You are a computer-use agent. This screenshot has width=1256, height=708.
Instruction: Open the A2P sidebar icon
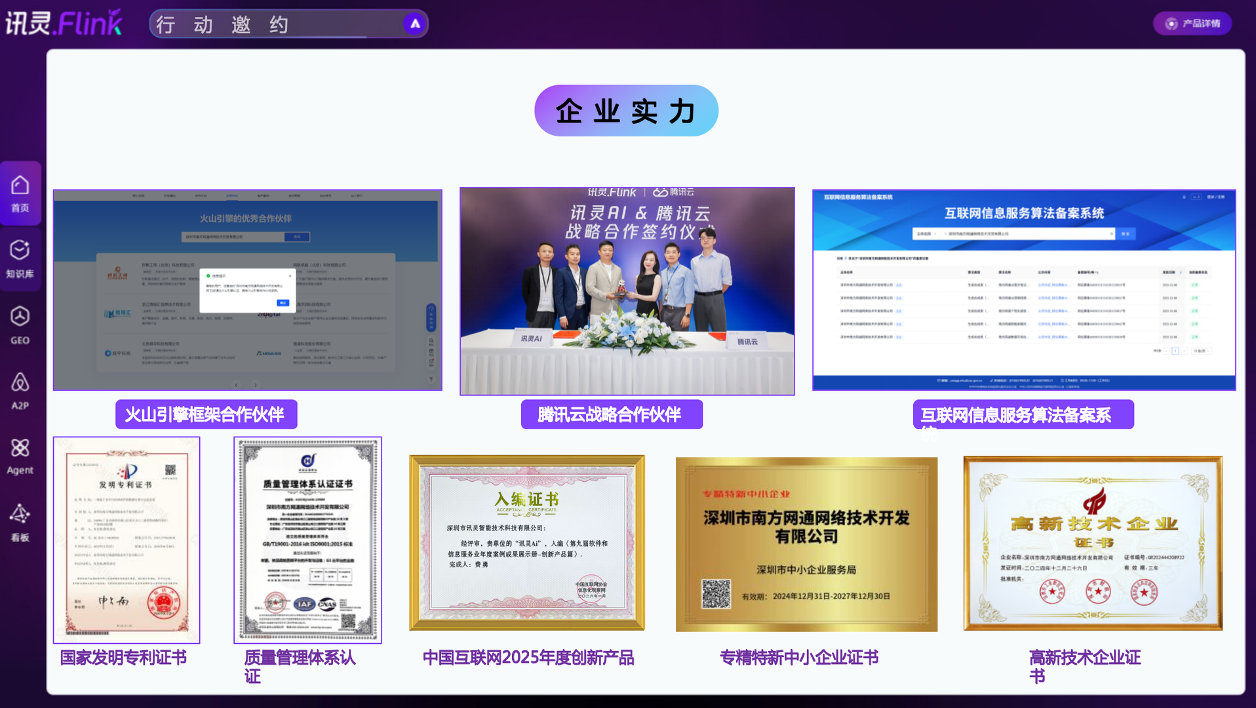click(x=20, y=391)
